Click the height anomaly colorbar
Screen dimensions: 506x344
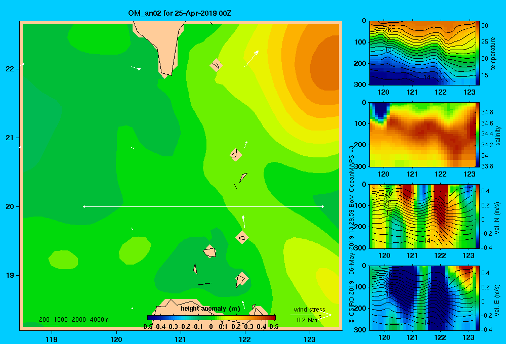[211, 318]
